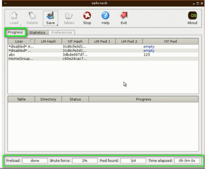Open the Preferences tab
The width and height of the screenshot is (205, 169).
tap(62, 32)
